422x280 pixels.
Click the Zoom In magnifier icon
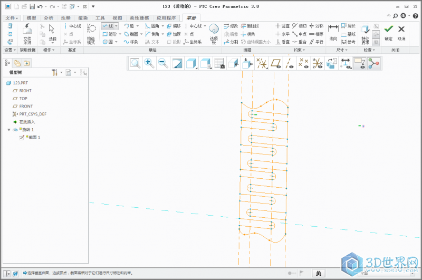tap(149, 63)
